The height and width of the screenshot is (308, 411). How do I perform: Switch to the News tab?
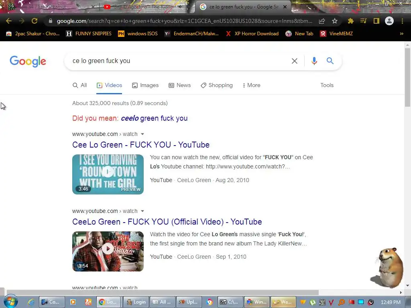(x=179, y=85)
